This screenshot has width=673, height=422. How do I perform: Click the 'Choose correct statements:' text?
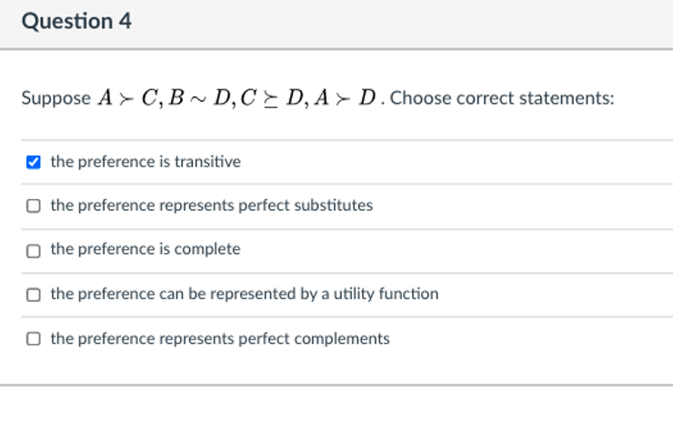tap(502, 98)
